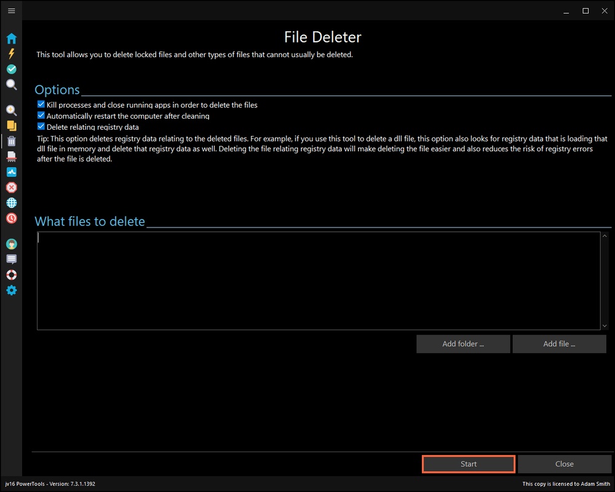The image size is (615, 492).
Task: Click the chat message sidebar icon
Action: [11, 260]
